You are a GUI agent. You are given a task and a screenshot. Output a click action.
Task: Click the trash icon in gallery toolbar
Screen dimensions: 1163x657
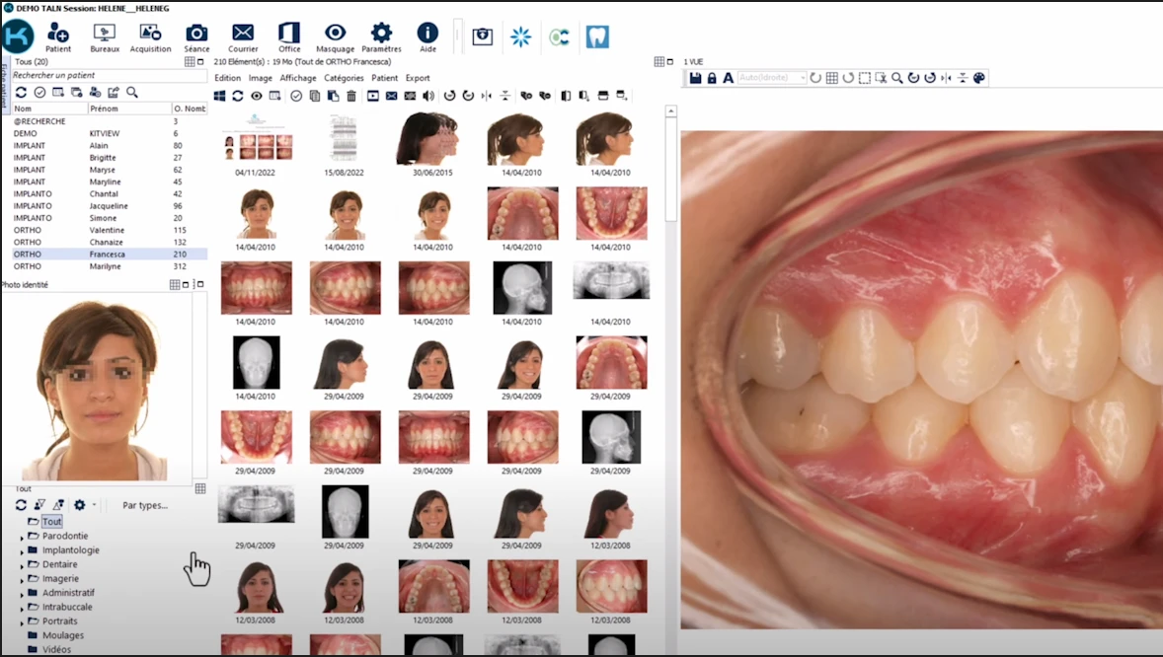click(351, 96)
